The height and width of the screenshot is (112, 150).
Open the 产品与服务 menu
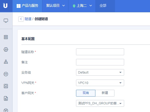[x=27, y=6]
